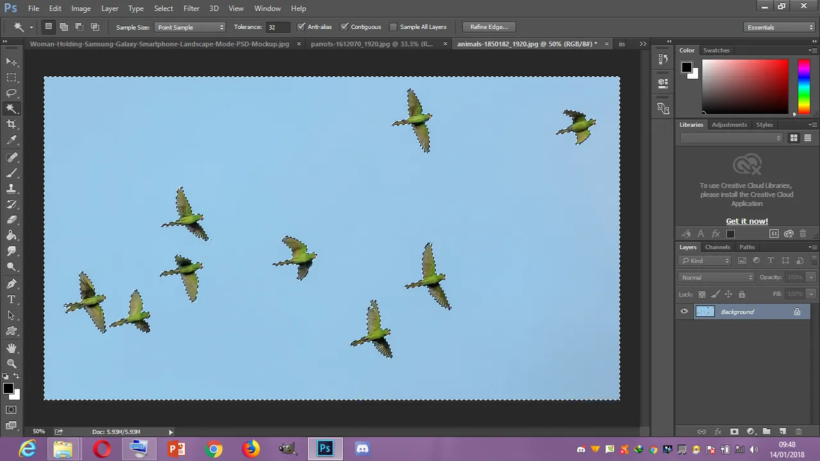The image size is (820, 461).
Task: Open the blend mode Normal dropdown
Action: (x=716, y=277)
